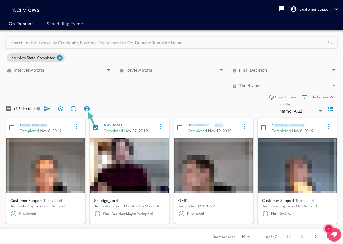The height and width of the screenshot is (244, 343).
Task: Click in the interview search field
Action: [x=166, y=43]
